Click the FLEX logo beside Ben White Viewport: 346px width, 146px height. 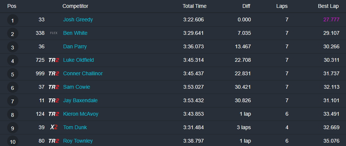pos(54,33)
